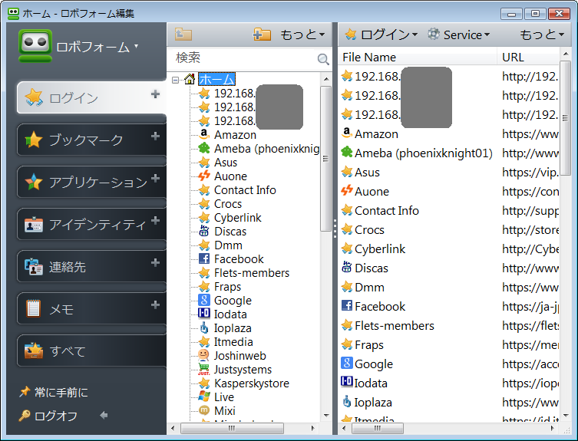
Task: Click the Google icon in file list
Action: (x=347, y=364)
